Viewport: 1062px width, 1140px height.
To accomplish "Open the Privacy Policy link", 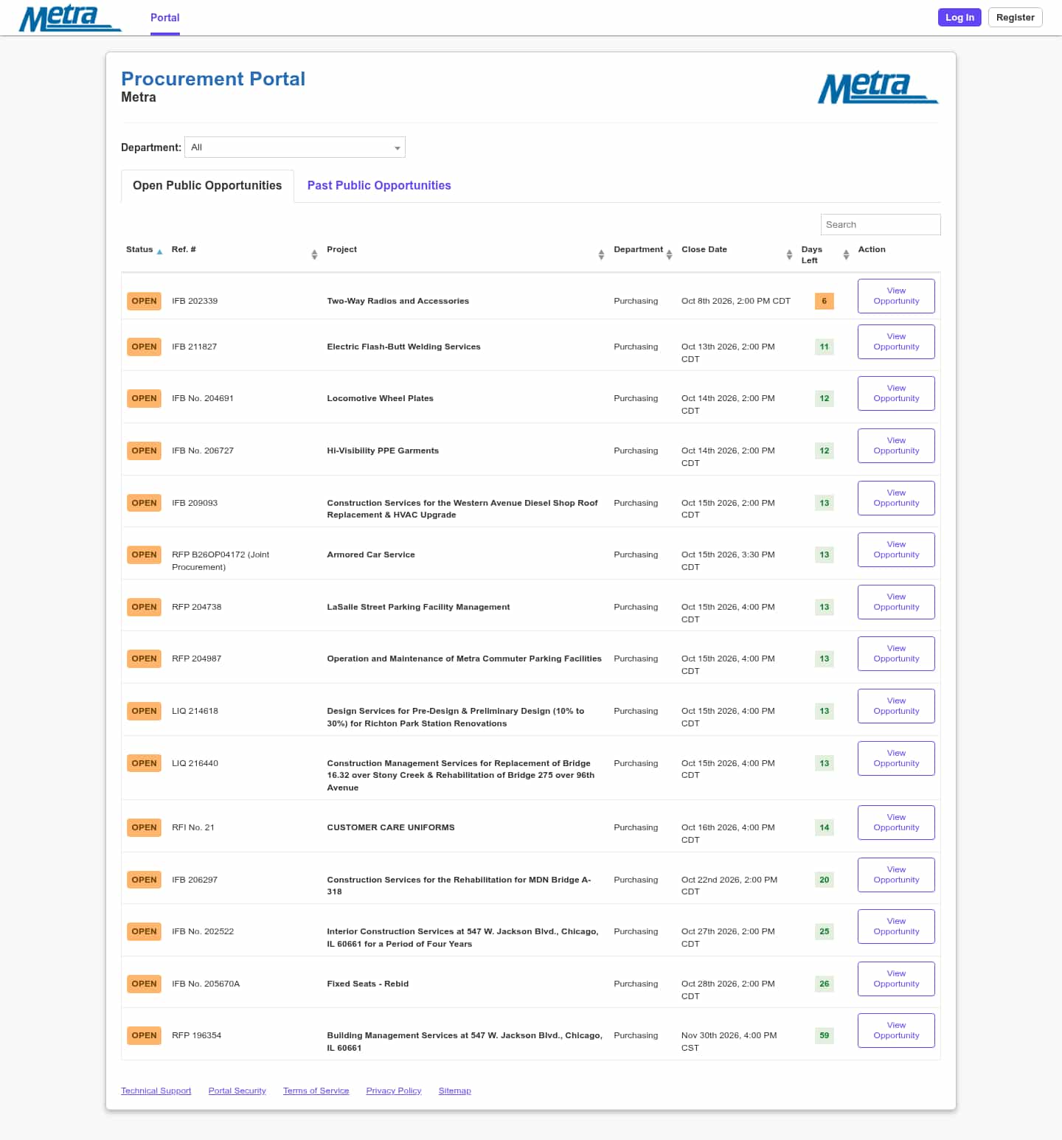I will pos(394,1091).
